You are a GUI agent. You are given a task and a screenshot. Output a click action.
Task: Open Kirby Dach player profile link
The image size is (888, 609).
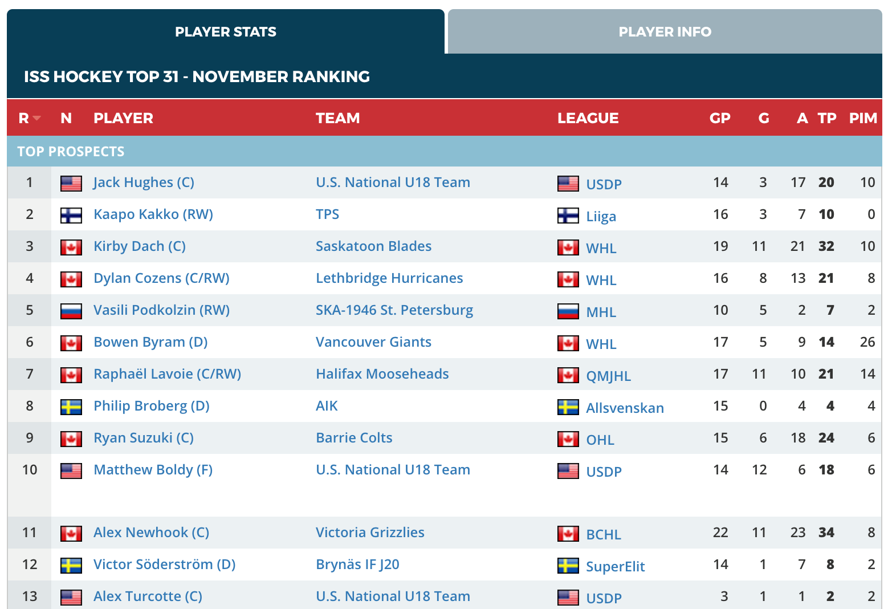(x=140, y=246)
